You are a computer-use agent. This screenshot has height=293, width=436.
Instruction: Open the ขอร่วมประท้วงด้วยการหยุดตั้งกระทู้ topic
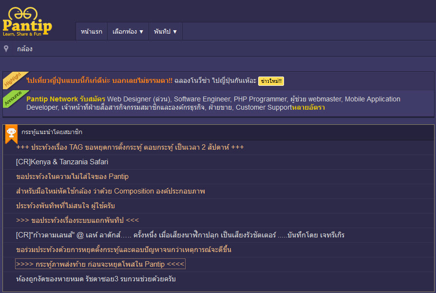click(x=124, y=250)
